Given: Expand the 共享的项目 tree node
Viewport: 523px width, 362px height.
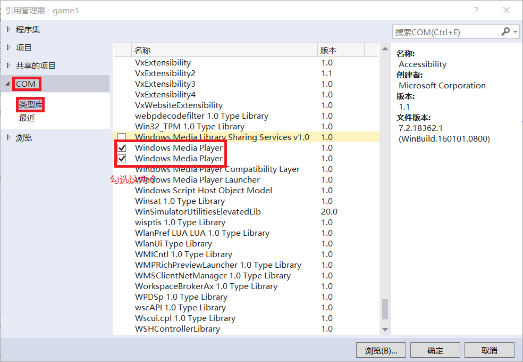Looking at the screenshot, I should pos(9,65).
